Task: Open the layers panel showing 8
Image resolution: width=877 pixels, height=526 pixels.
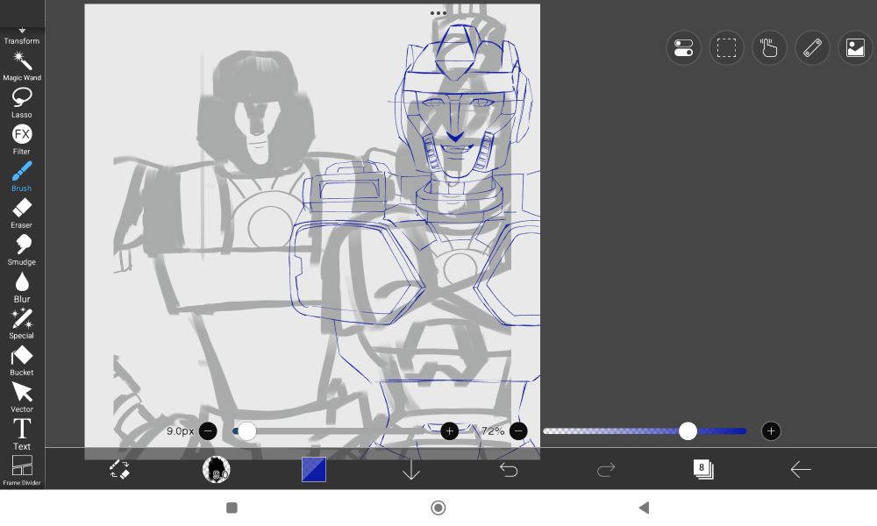Action: click(703, 469)
